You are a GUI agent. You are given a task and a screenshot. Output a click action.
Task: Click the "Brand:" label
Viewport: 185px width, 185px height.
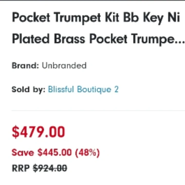pos(25,66)
